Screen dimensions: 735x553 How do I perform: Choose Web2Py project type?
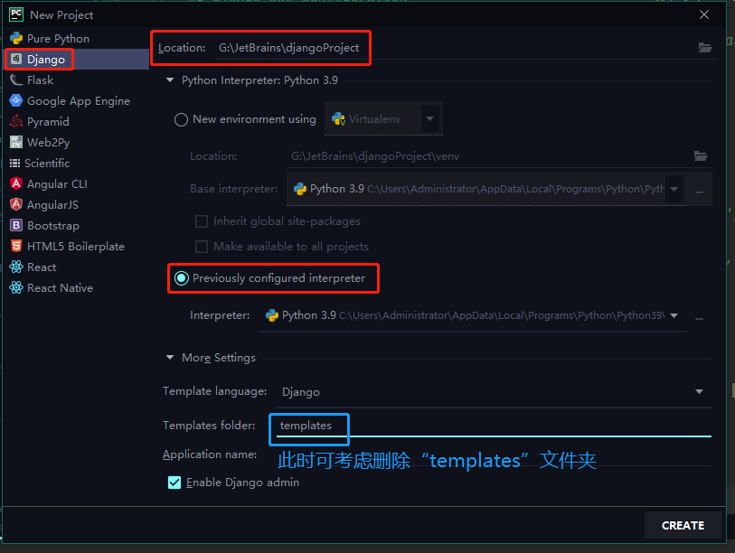pos(77,142)
